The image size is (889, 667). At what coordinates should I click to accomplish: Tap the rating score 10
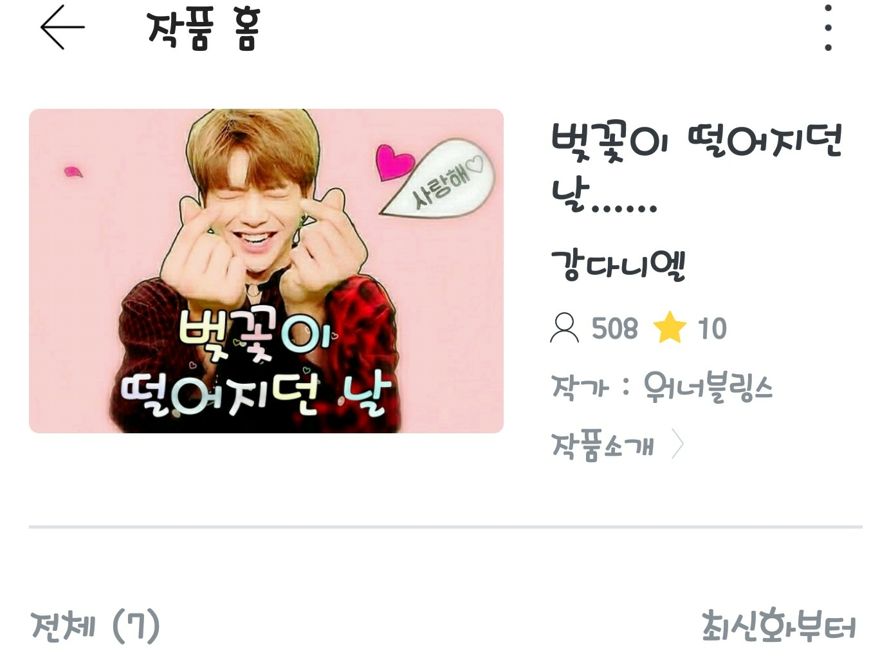pyautogui.click(x=712, y=328)
